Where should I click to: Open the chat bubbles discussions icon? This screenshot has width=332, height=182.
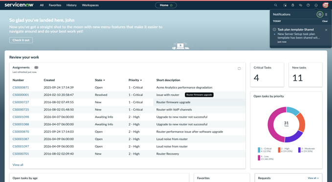(x=300, y=5)
